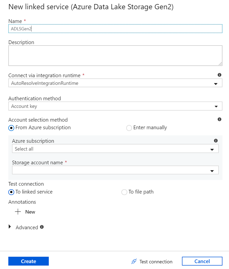Click the Cancel button
Viewport: 229px width, 269px height.
click(x=202, y=261)
